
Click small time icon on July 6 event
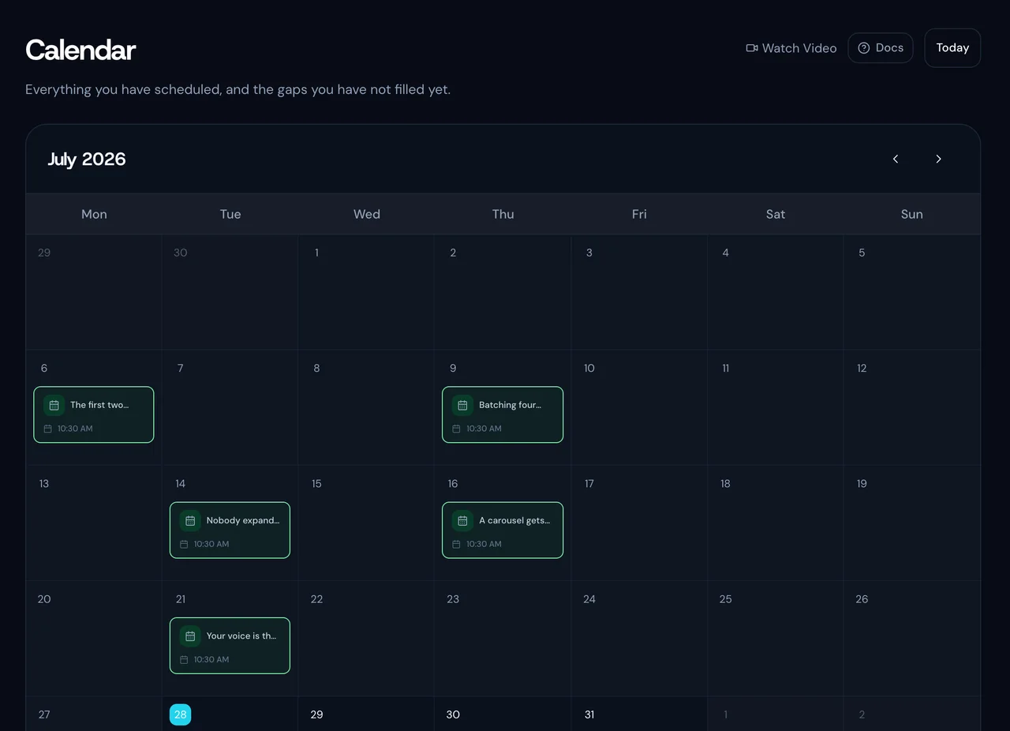point(47,429)
